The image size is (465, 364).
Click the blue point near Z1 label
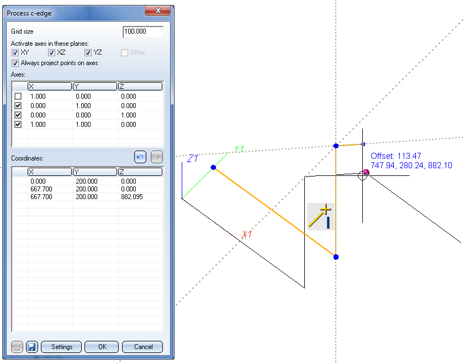click(x=213, y=167)
